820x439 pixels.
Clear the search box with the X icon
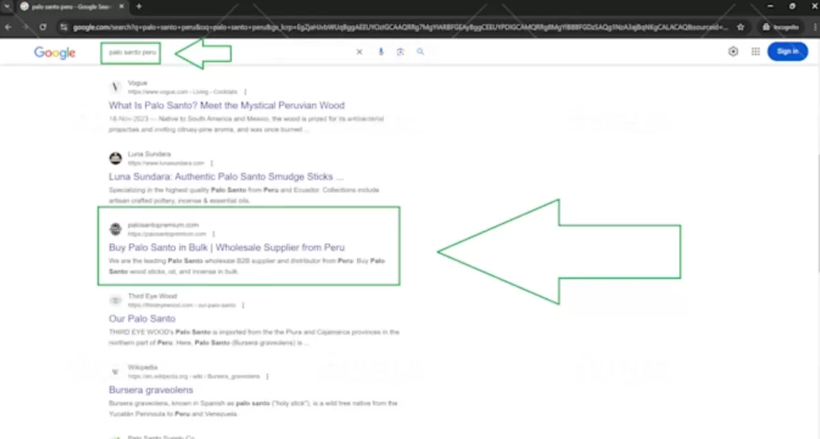tap(359, 52)
